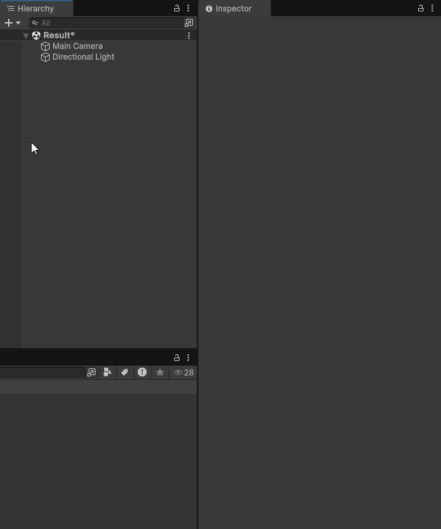441x529 pixels.
Task: Click the Hierarchy search input field
Action: click(108, 23)
